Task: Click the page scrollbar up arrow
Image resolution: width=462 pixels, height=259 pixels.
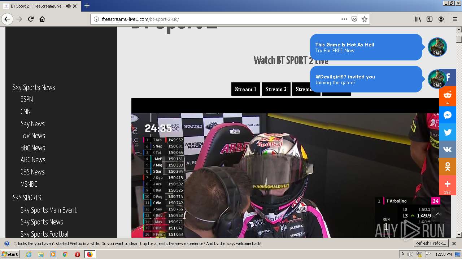Action: (x=459, y=30)
